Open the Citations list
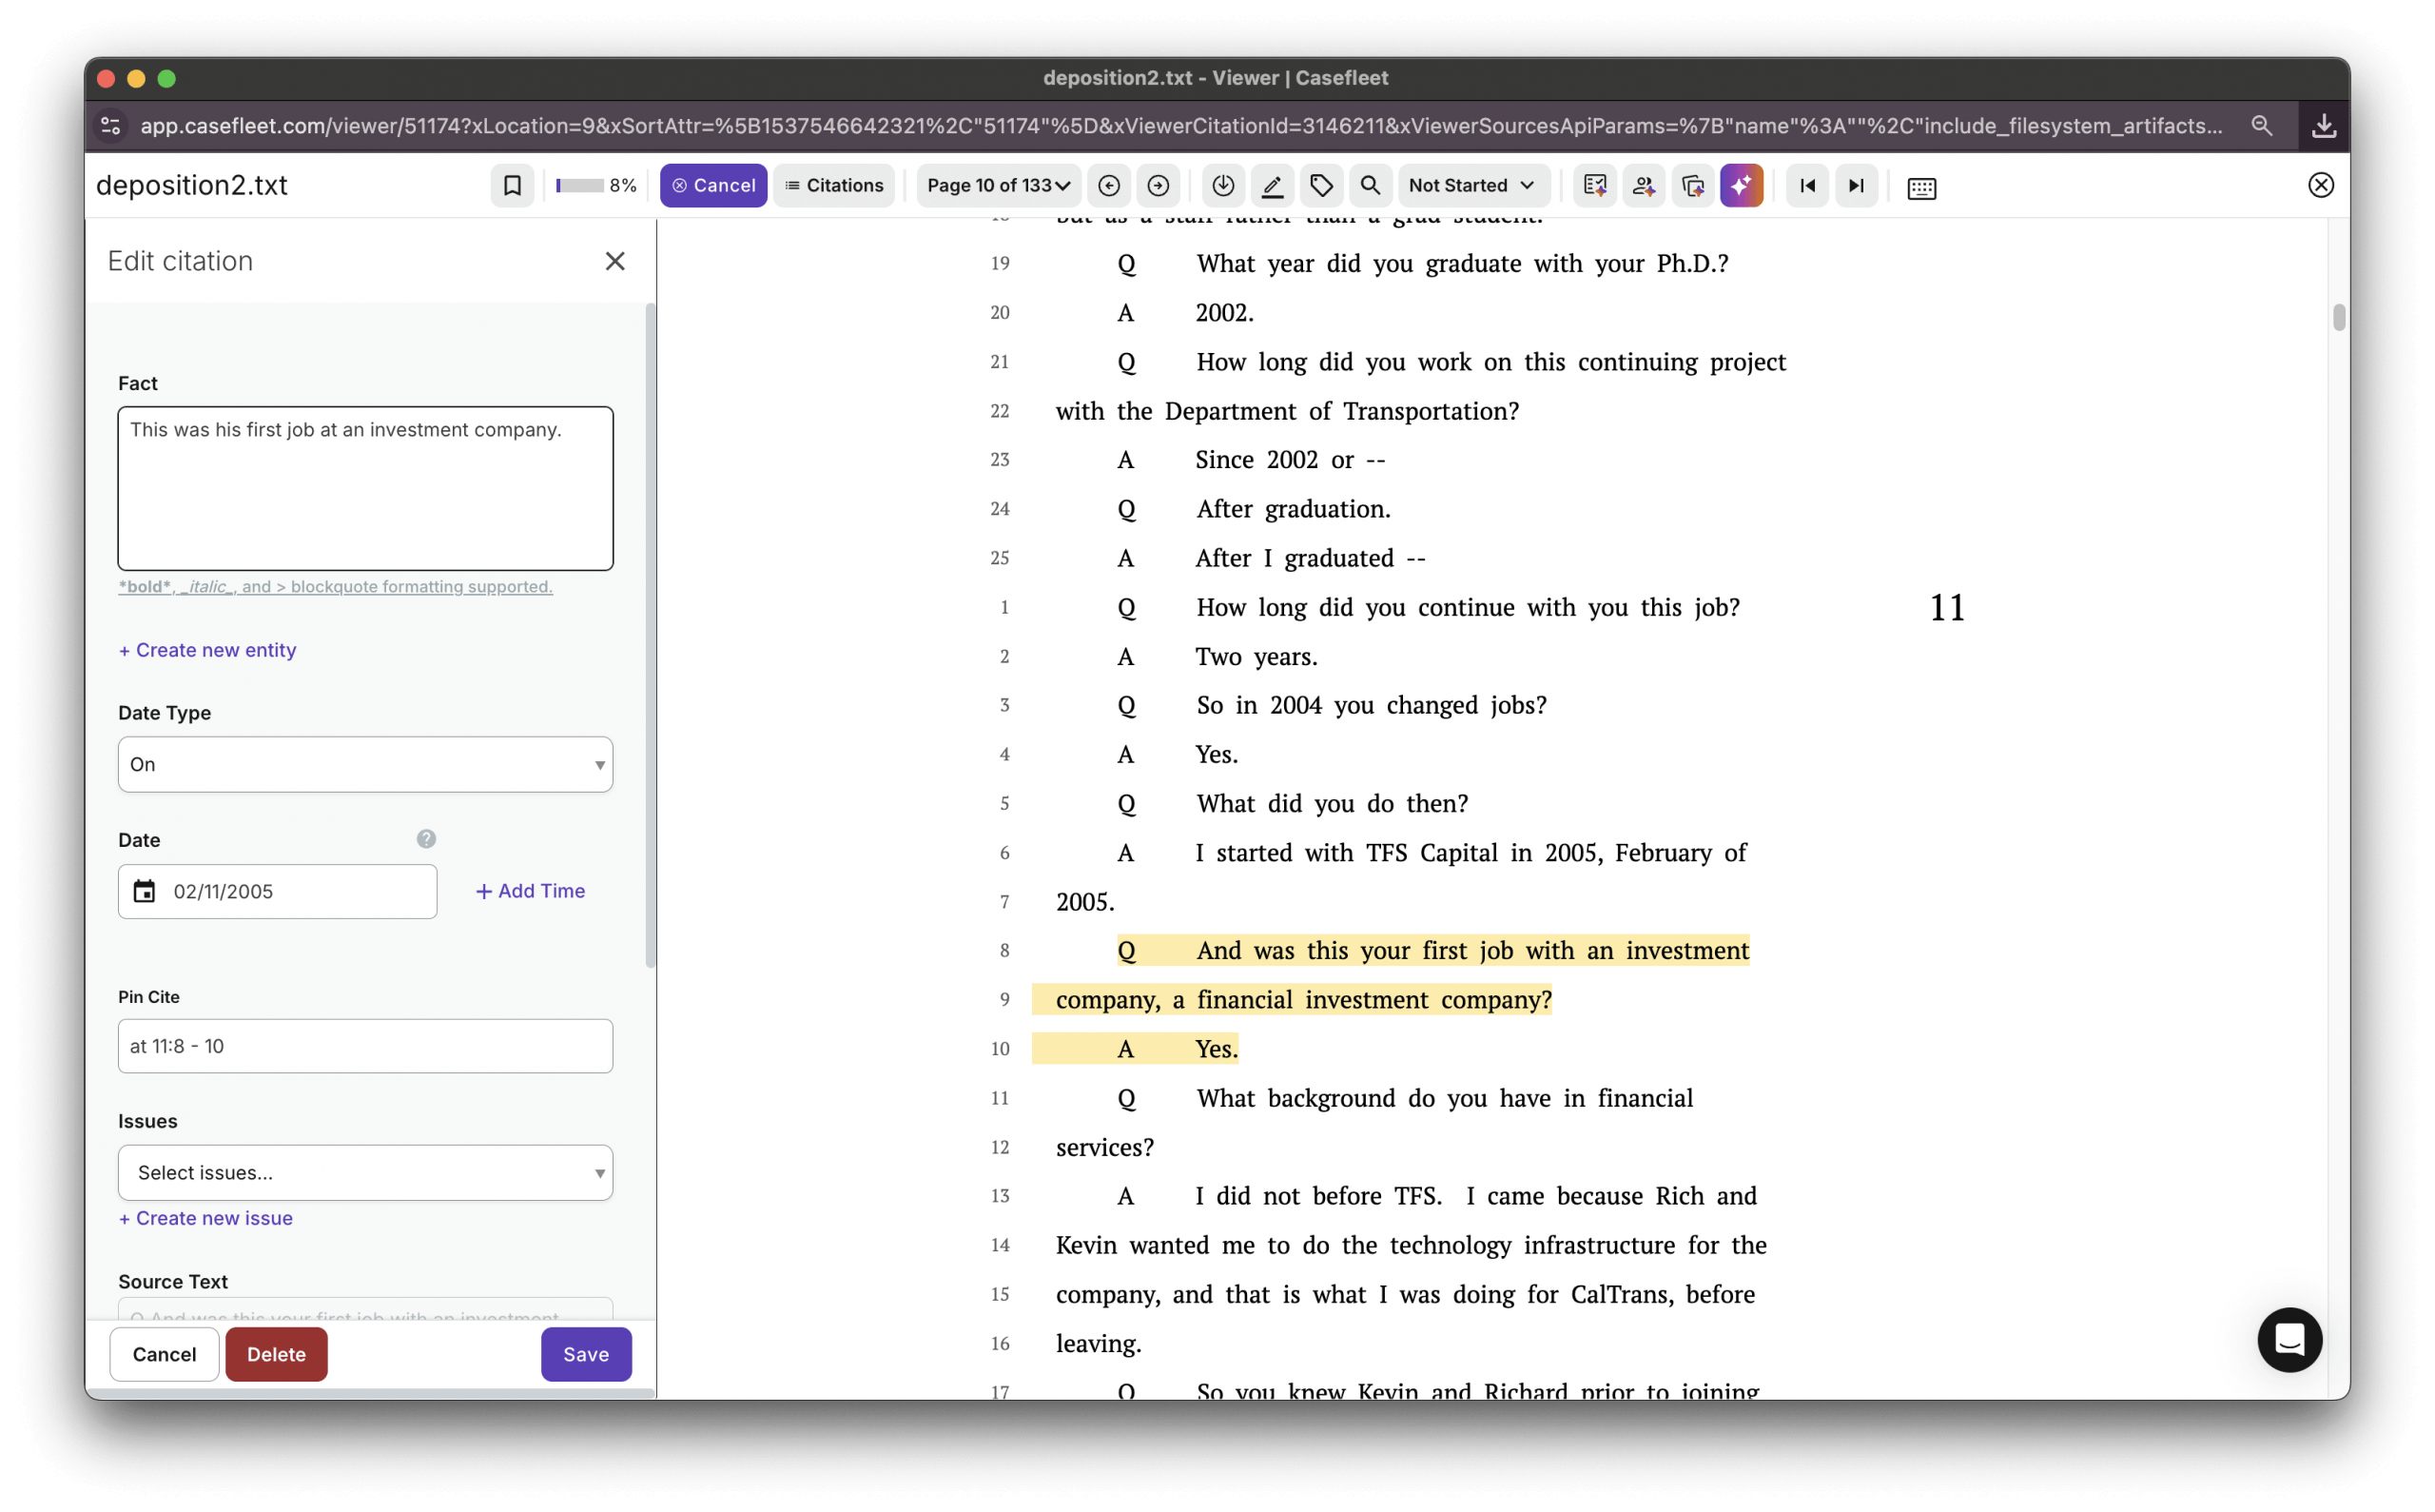2435x1512 pixels. click(x=835, y=186)
